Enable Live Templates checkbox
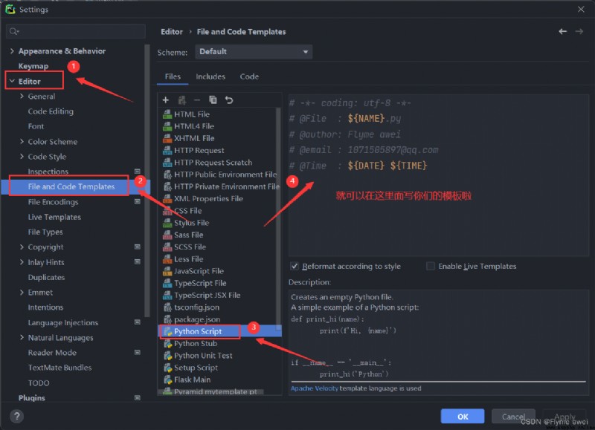This screenshot has height=430, width=595. pos(431,266)
